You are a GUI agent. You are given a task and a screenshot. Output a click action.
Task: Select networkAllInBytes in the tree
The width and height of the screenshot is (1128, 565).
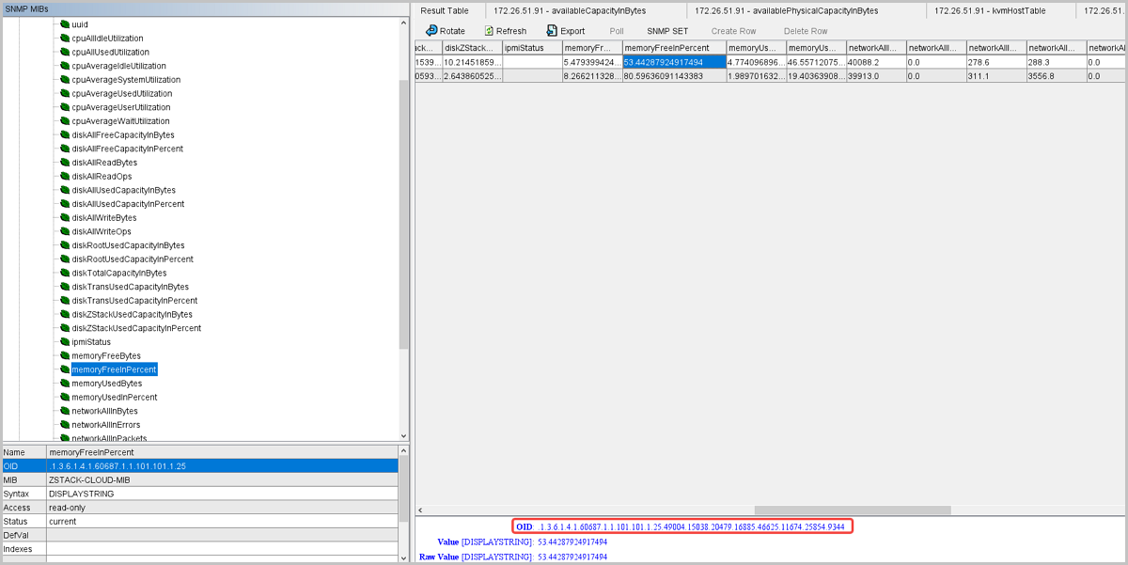104,411
